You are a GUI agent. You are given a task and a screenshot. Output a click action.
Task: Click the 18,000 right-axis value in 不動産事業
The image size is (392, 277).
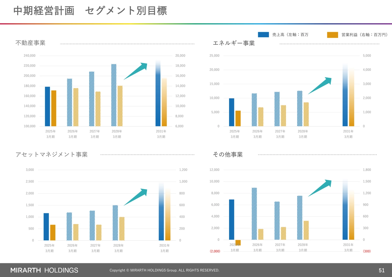[x=180, y=66]
